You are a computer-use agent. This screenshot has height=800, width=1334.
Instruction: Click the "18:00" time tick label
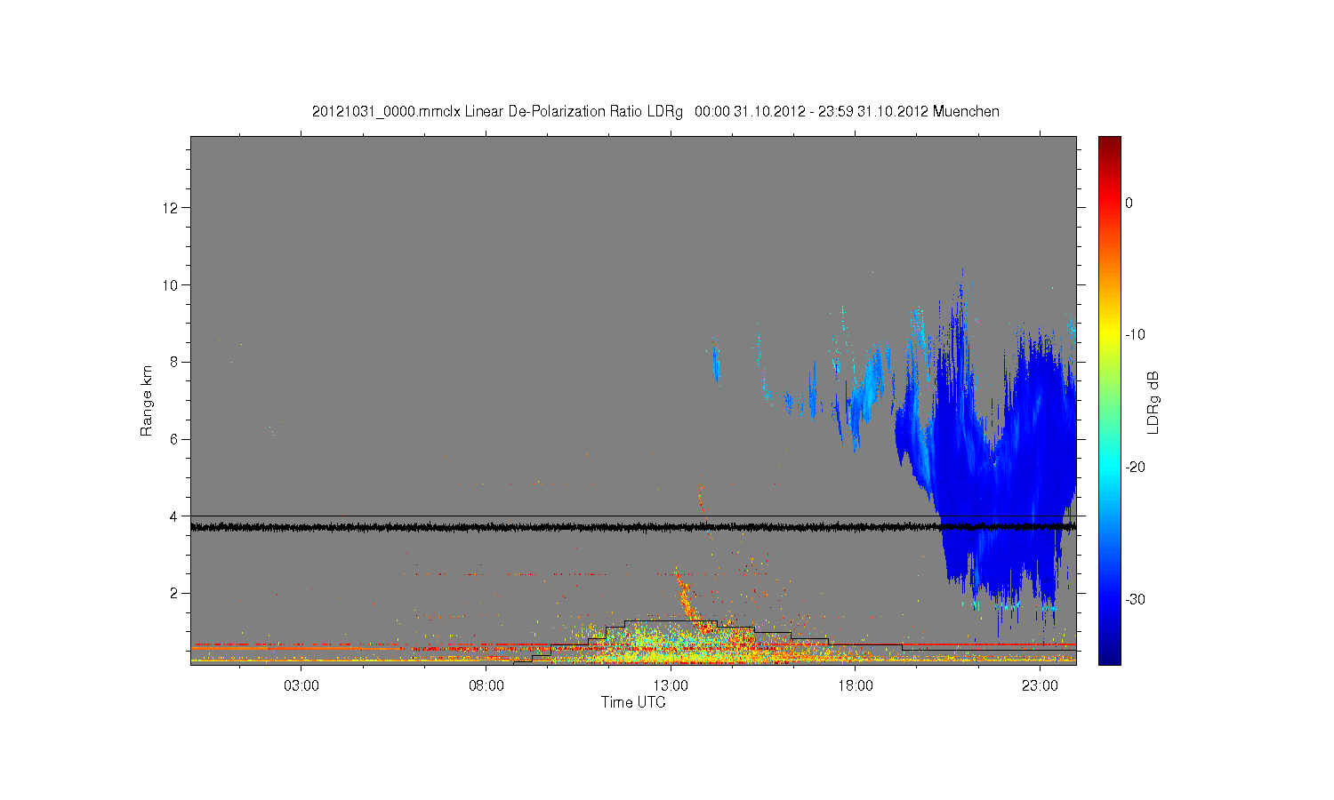(855, 686)
